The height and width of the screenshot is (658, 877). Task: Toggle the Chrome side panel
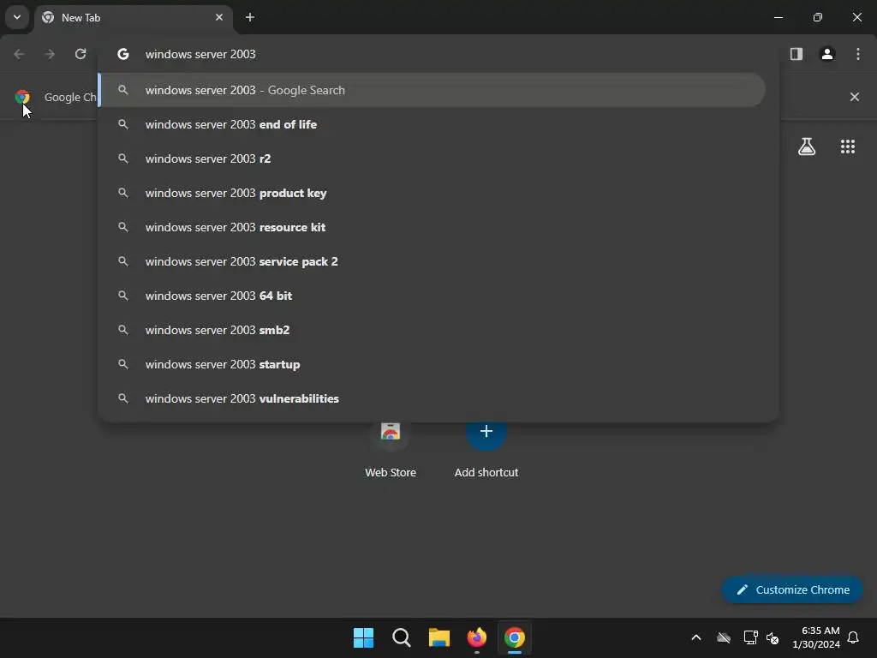click(796, 54)
